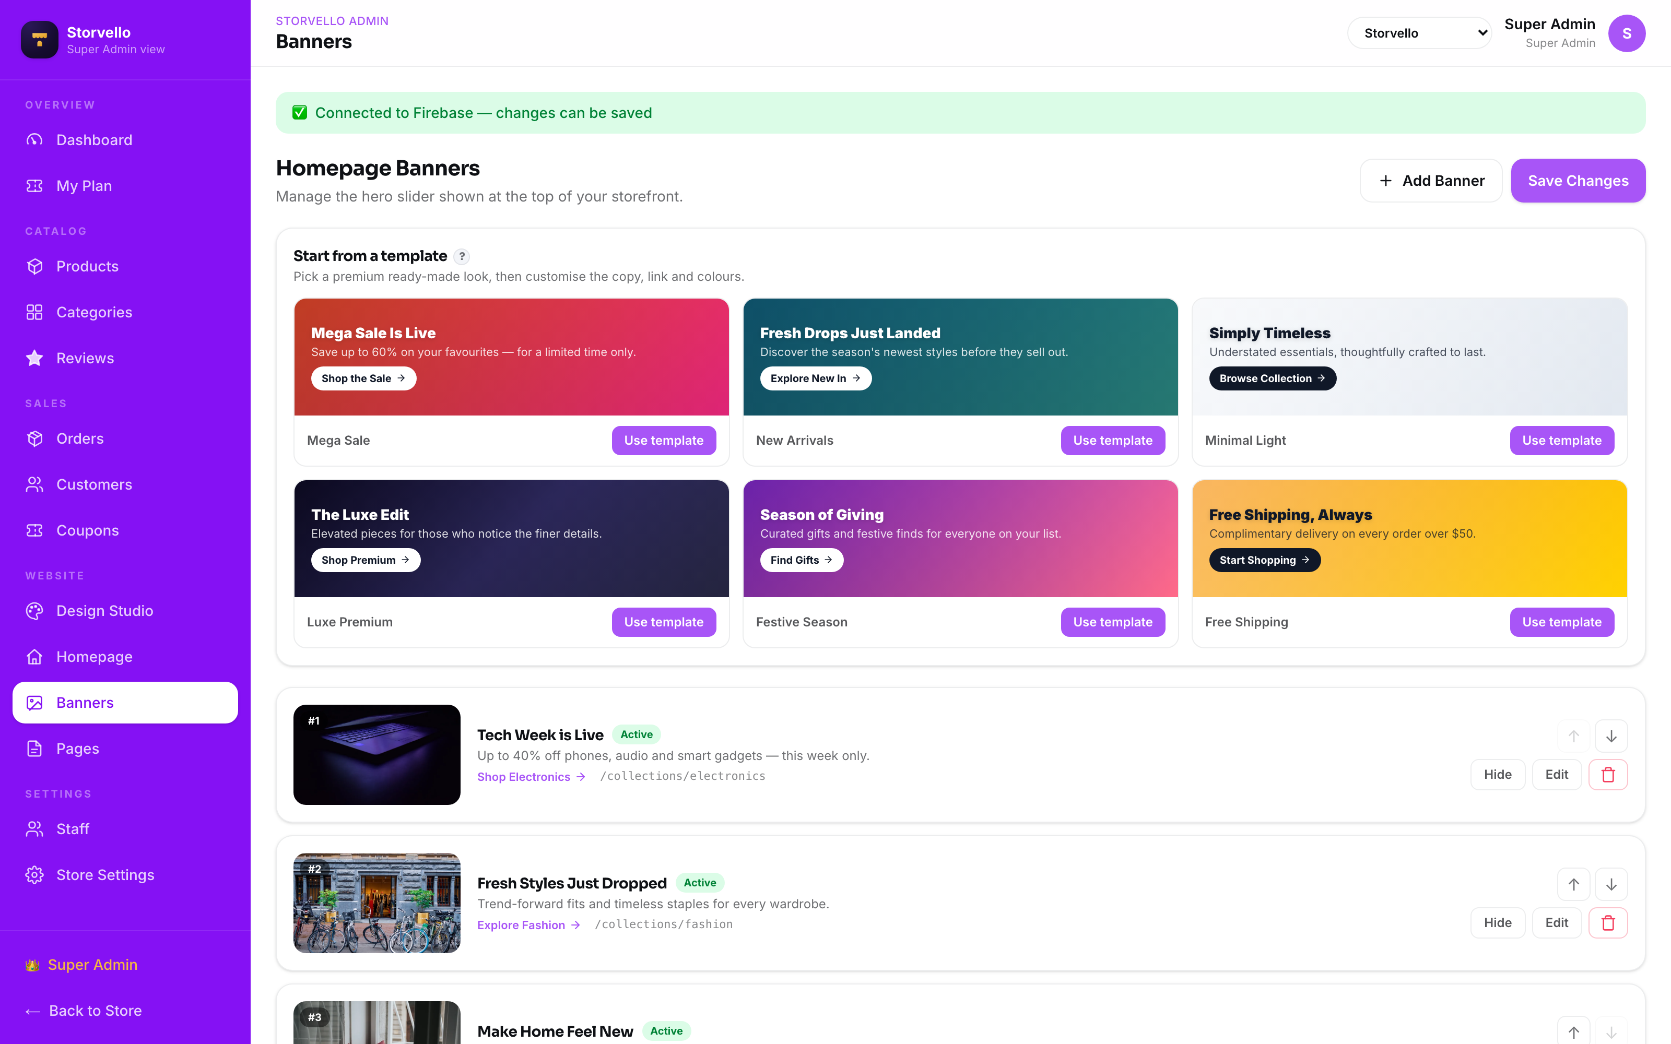Edit the Fresh Styles Just Dropped banner
The height and width of the screenshot is (1044, 1671).
[x=1556, y=923]
